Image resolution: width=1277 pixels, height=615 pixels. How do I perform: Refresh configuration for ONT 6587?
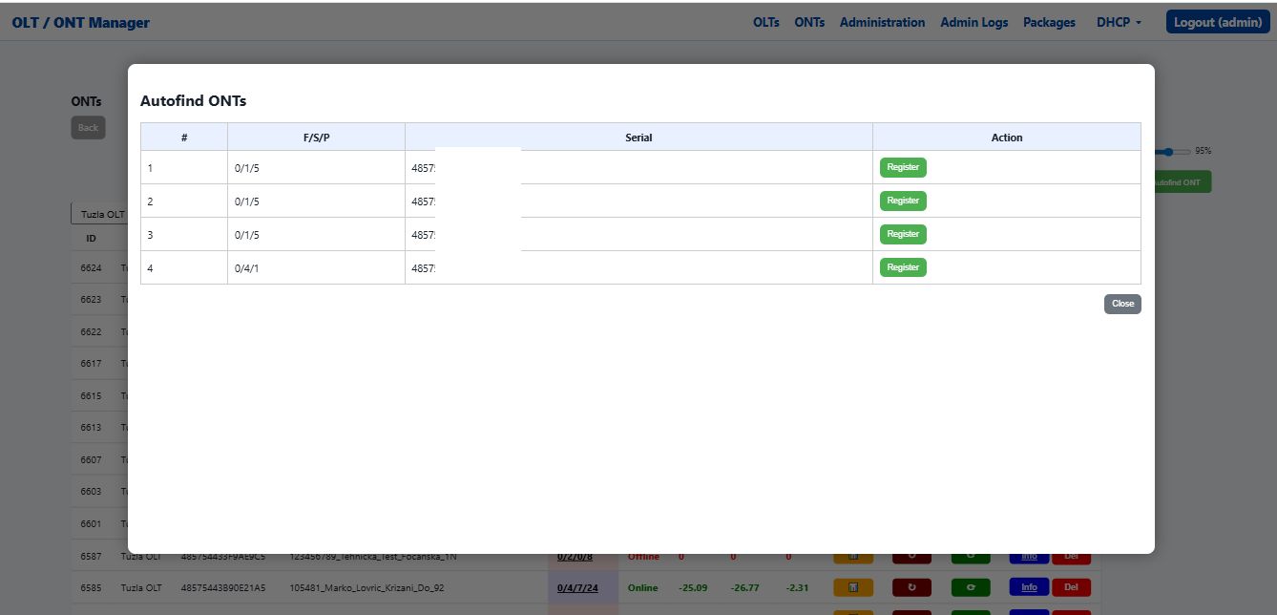(x=970, y=556)
